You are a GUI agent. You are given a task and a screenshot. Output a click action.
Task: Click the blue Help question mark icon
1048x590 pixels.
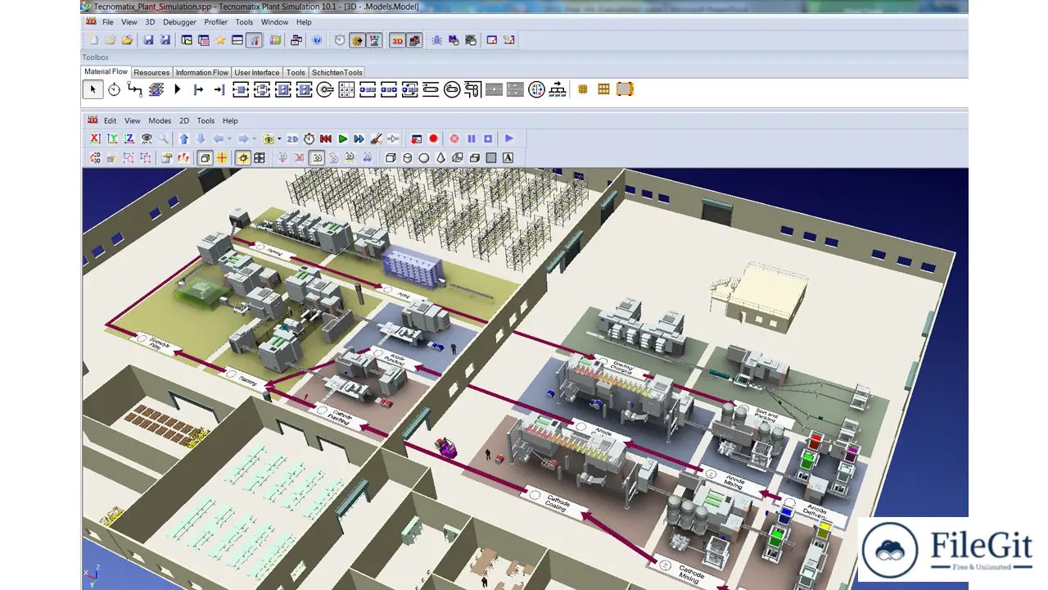[x=317, y=40]
